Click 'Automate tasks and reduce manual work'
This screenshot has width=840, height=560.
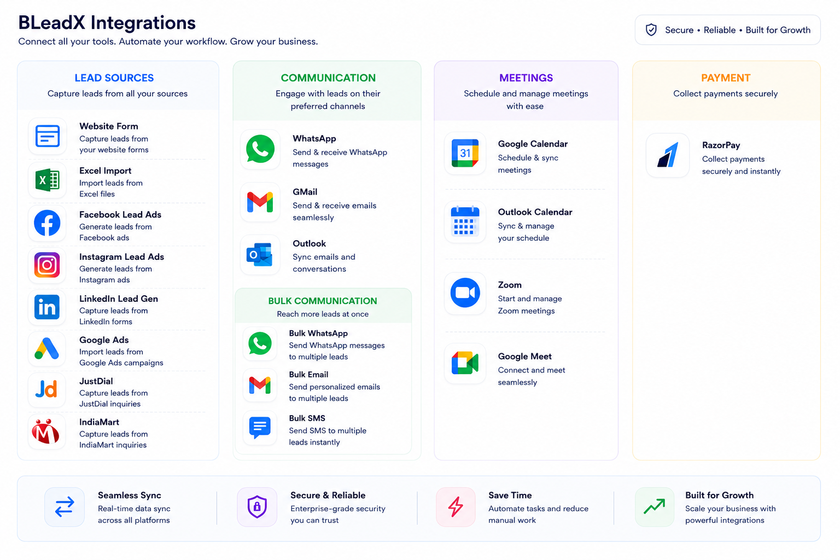(539, 514)
